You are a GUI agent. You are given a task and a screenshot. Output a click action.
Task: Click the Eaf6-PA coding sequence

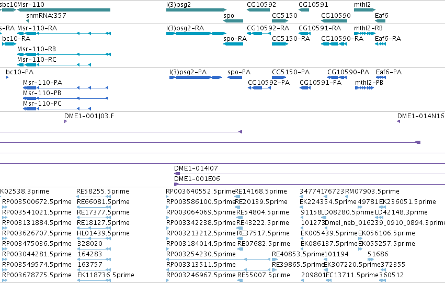point(381,77)
